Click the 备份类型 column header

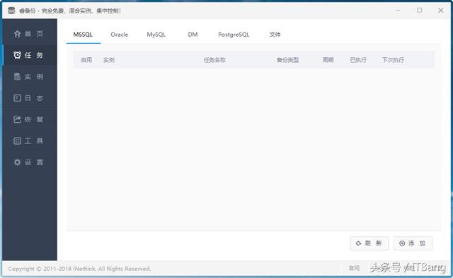(x=288, y=60)
